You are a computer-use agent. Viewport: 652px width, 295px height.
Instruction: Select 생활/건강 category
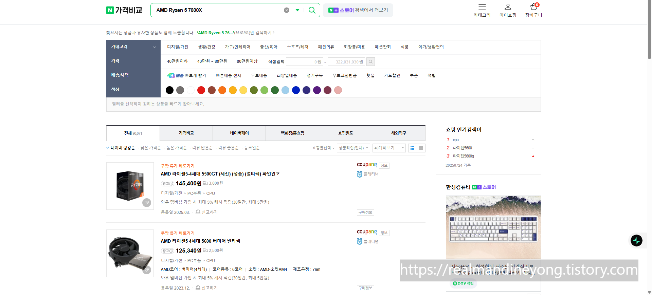pos(206,47)
